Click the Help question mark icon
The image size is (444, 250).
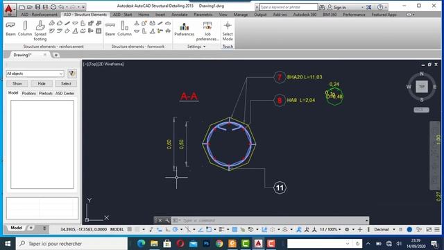(x=380, y=7)
